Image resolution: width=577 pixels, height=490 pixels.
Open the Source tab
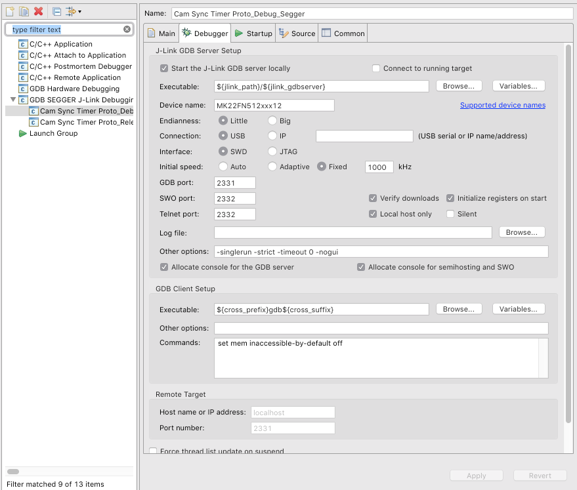pyautogui.click(x=297, y=33)
